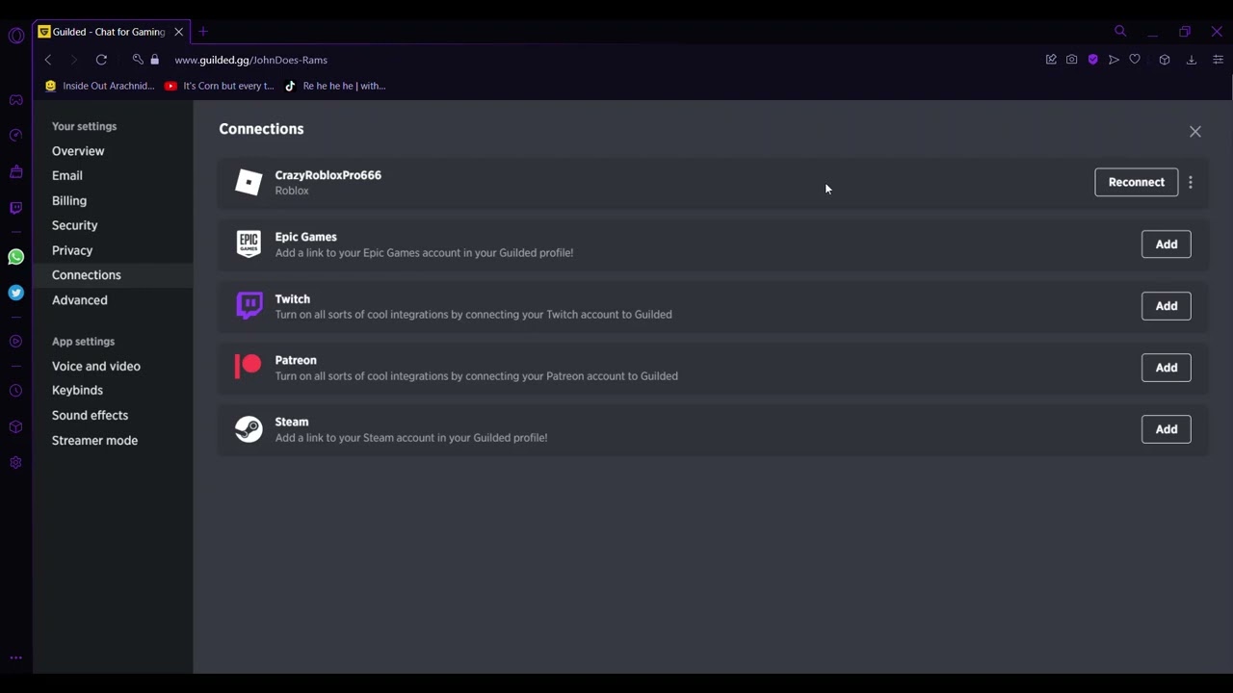1233x693 pixels.
Task: Open the Streamer mode settings
Action: coord(94,440)
